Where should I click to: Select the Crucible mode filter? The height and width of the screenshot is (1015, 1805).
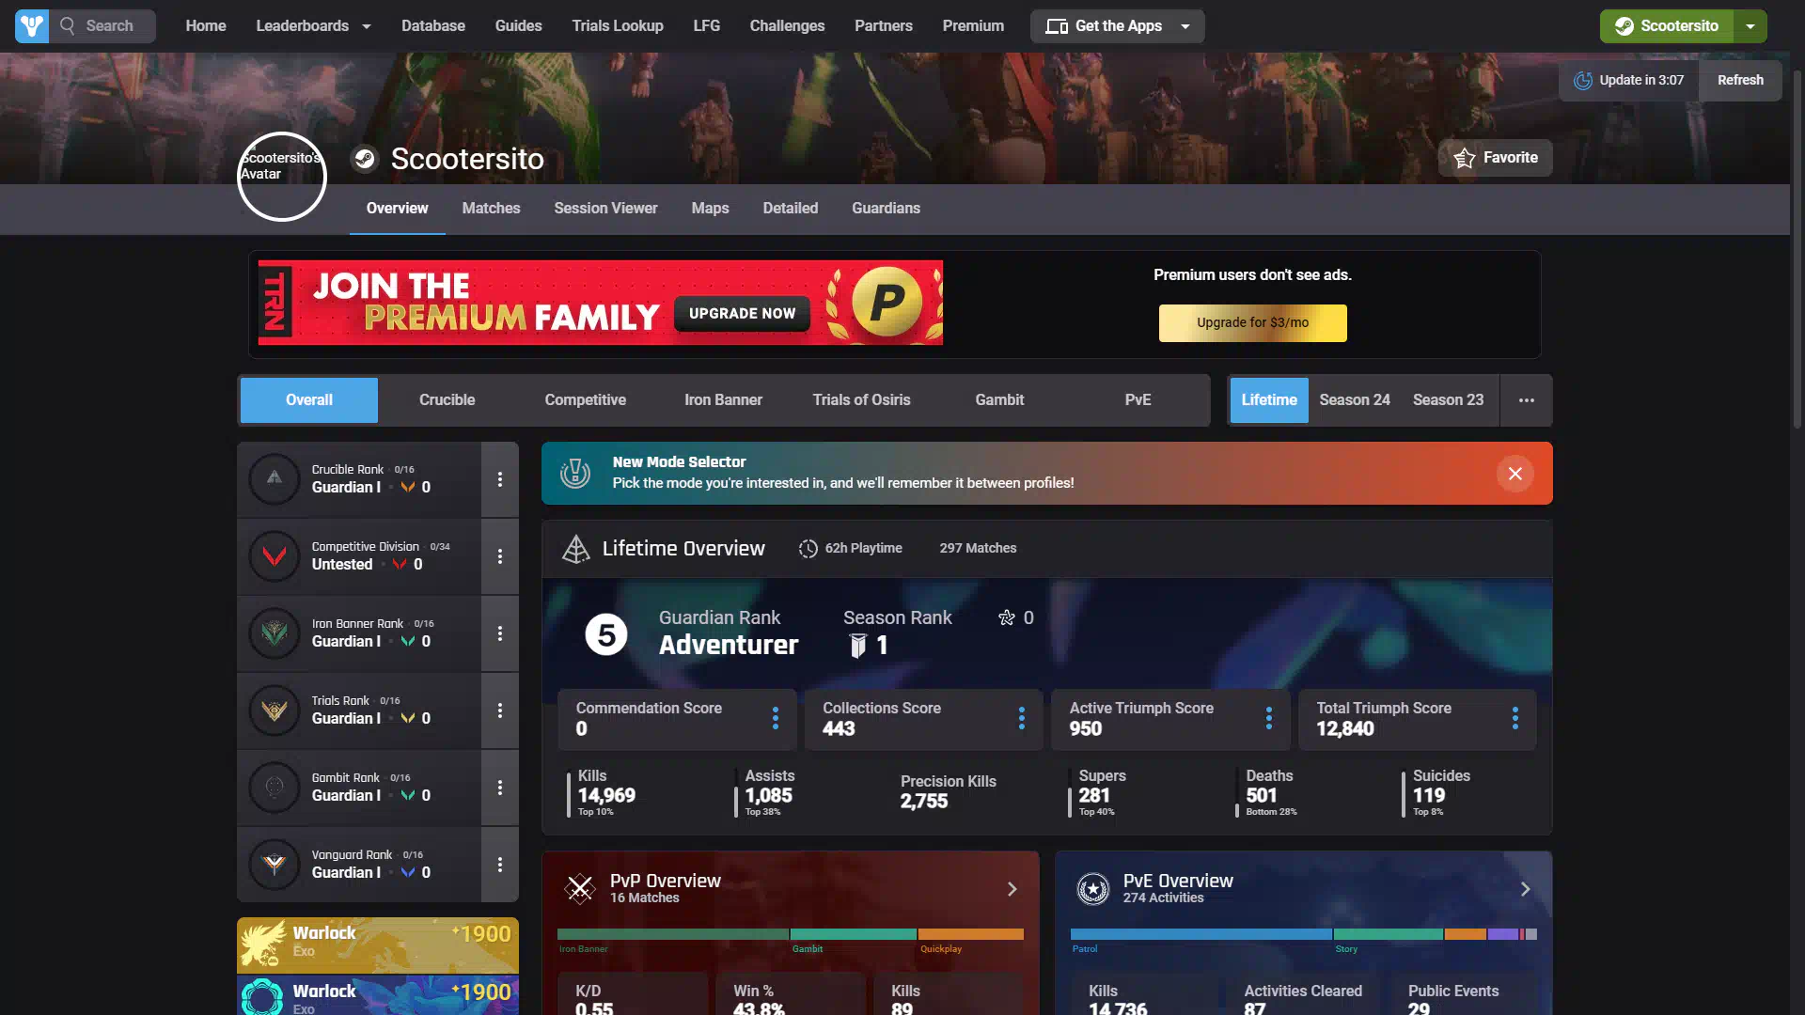click(447, 400)
